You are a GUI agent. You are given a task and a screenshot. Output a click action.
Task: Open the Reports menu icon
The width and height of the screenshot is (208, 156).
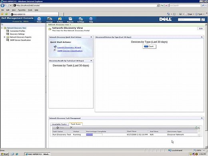(x=70, y=20)
